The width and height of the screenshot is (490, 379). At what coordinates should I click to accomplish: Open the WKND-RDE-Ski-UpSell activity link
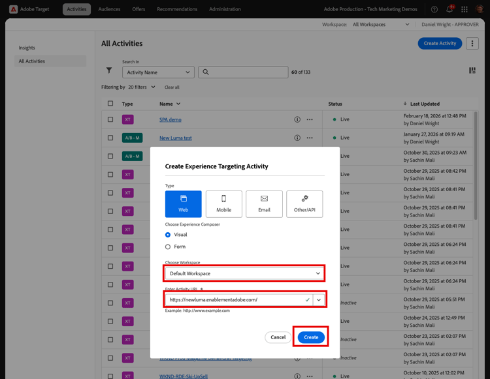pos(184,376)
